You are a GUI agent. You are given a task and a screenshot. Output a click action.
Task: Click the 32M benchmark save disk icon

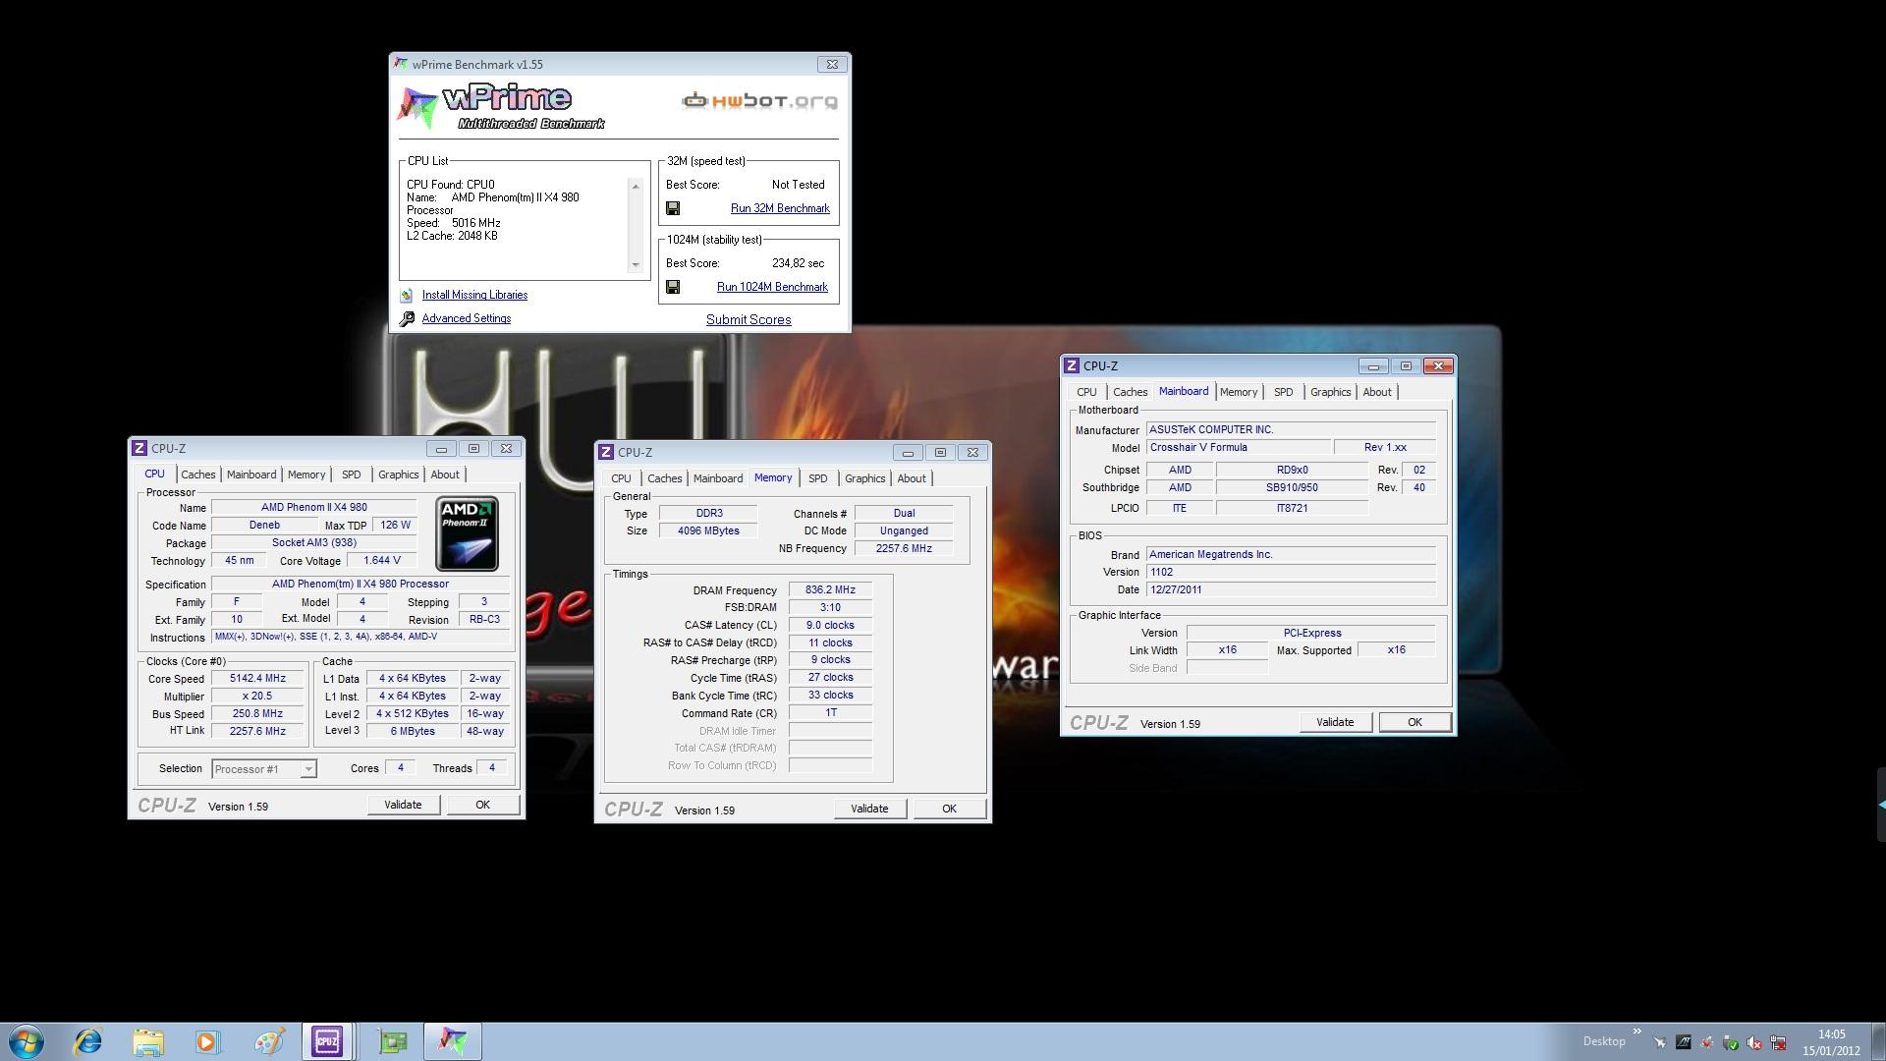pyautogui.click(x=673, y=208)
